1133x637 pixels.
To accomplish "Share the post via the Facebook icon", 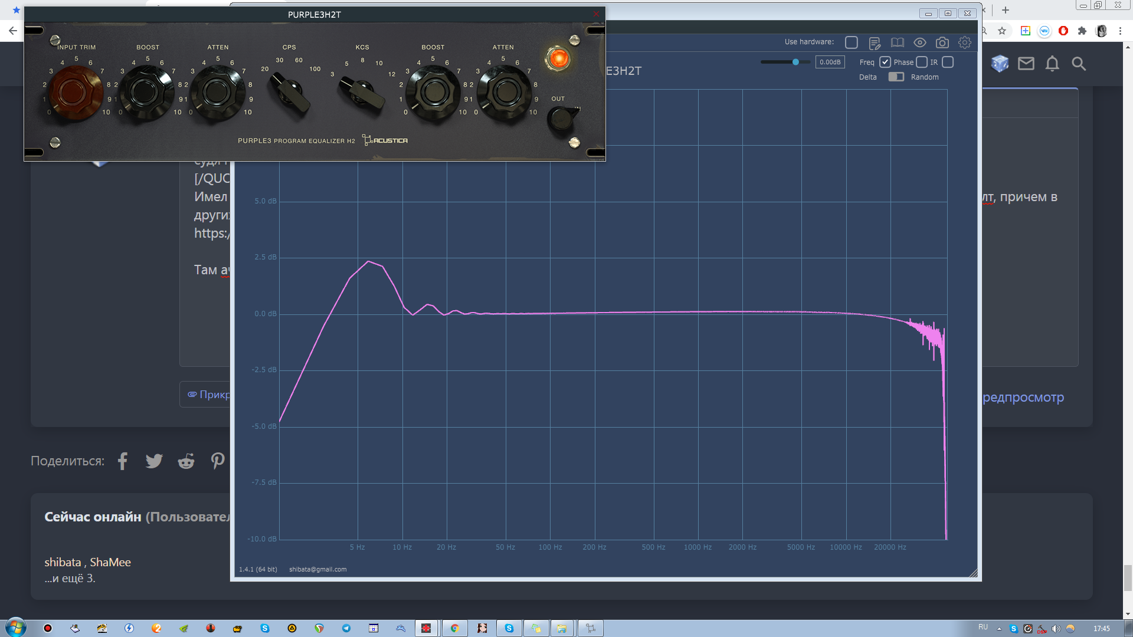I will pos(123,461).
